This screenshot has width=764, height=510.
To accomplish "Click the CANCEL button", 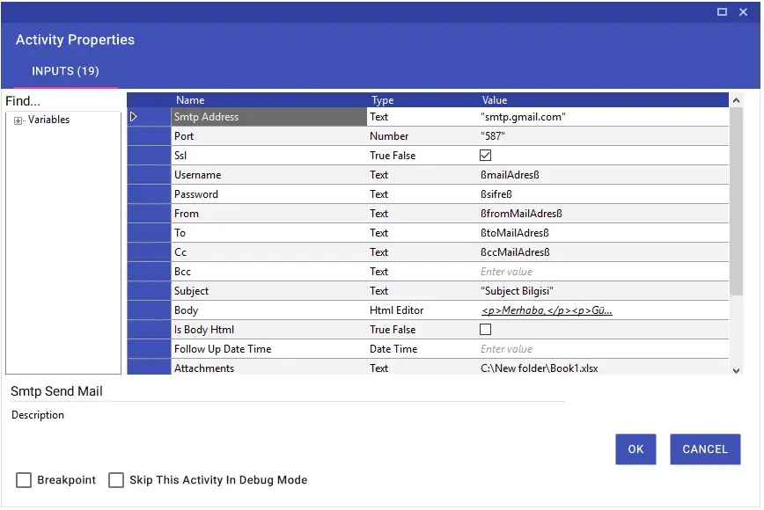I will point(705,449).
